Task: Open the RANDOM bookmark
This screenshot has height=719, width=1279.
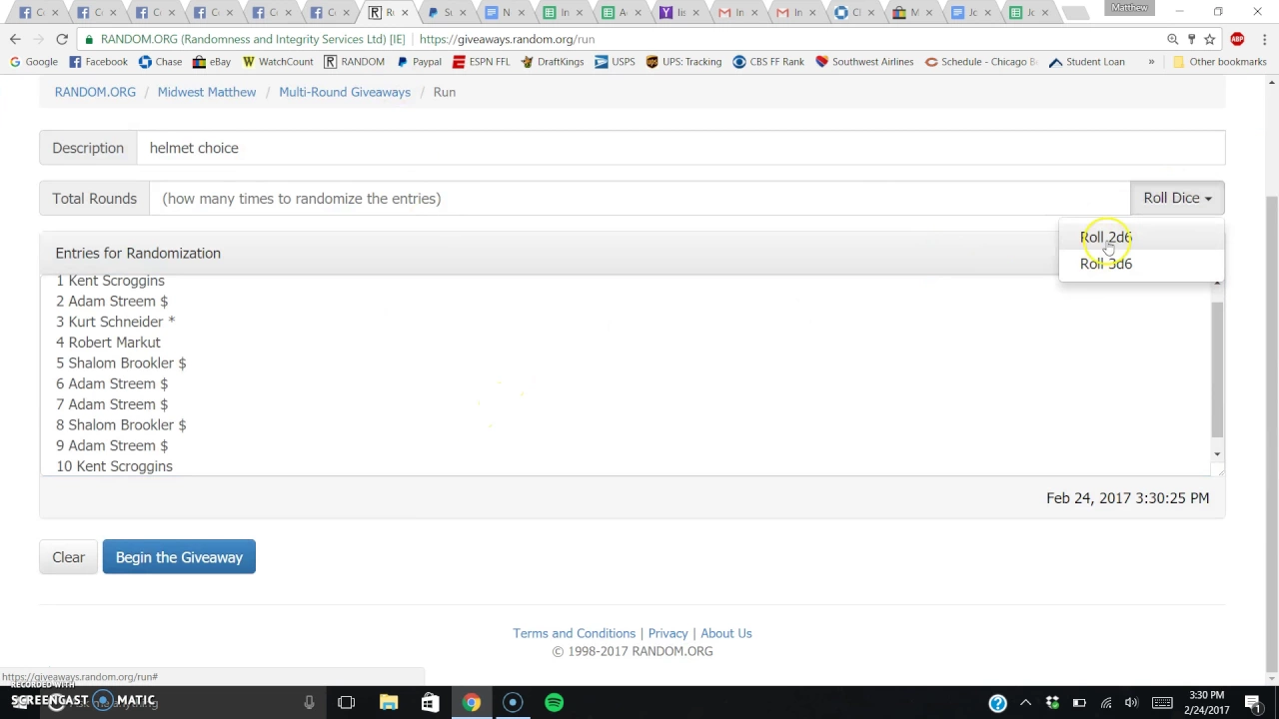Action: [x=354, y=62]
